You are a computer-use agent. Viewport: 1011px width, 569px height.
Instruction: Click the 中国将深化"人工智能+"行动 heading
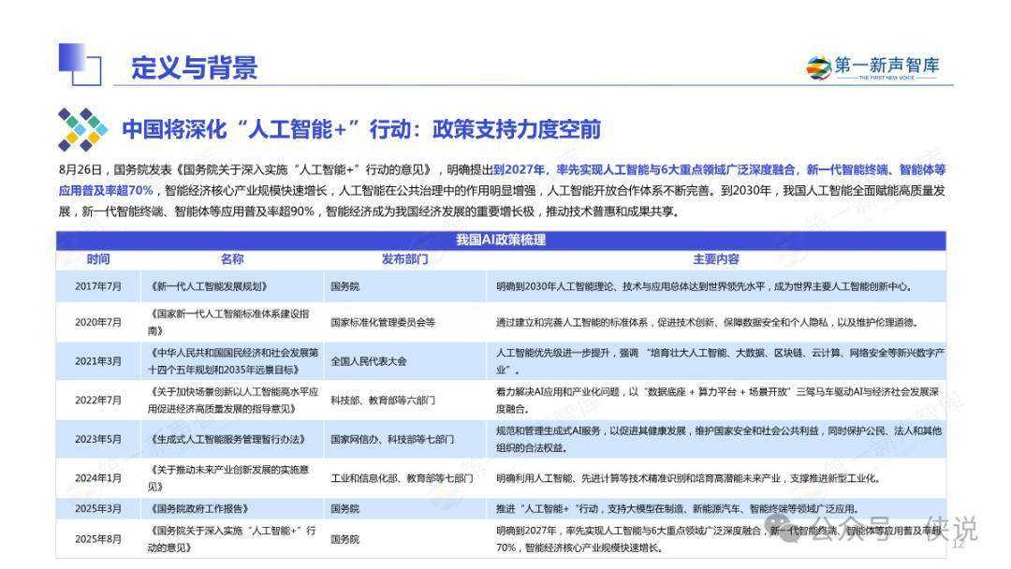361,129
